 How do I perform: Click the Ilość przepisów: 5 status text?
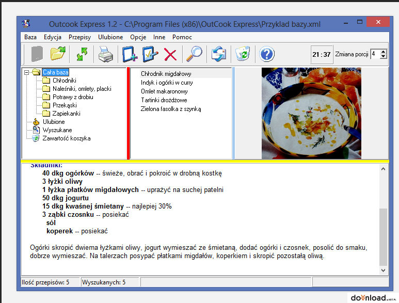[x=45, y=282]
